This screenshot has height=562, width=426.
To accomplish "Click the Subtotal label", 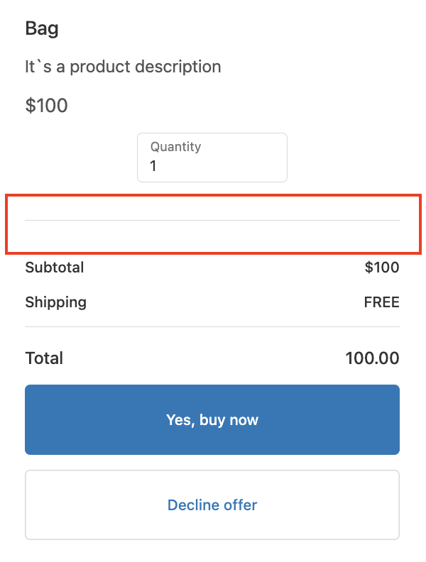I will click(x=54, y=268).
